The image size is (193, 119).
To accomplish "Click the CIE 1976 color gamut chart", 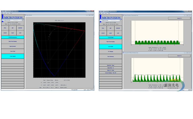I will [59, 50].
